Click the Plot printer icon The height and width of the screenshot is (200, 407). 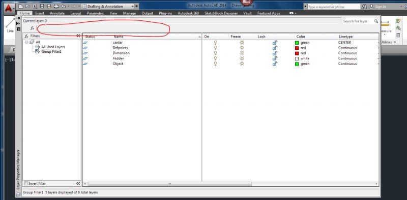tap(56, 7)
